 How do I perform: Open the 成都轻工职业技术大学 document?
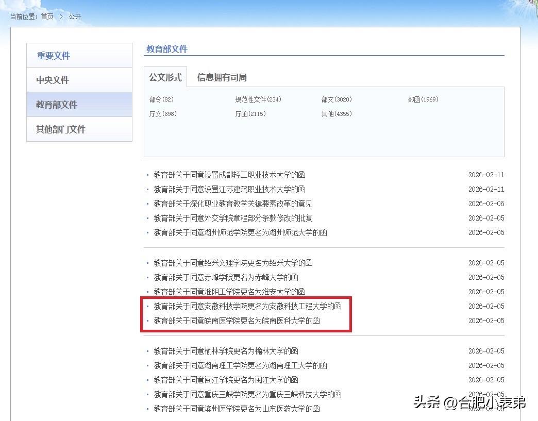pyautogui.click(x=230, y=175)
